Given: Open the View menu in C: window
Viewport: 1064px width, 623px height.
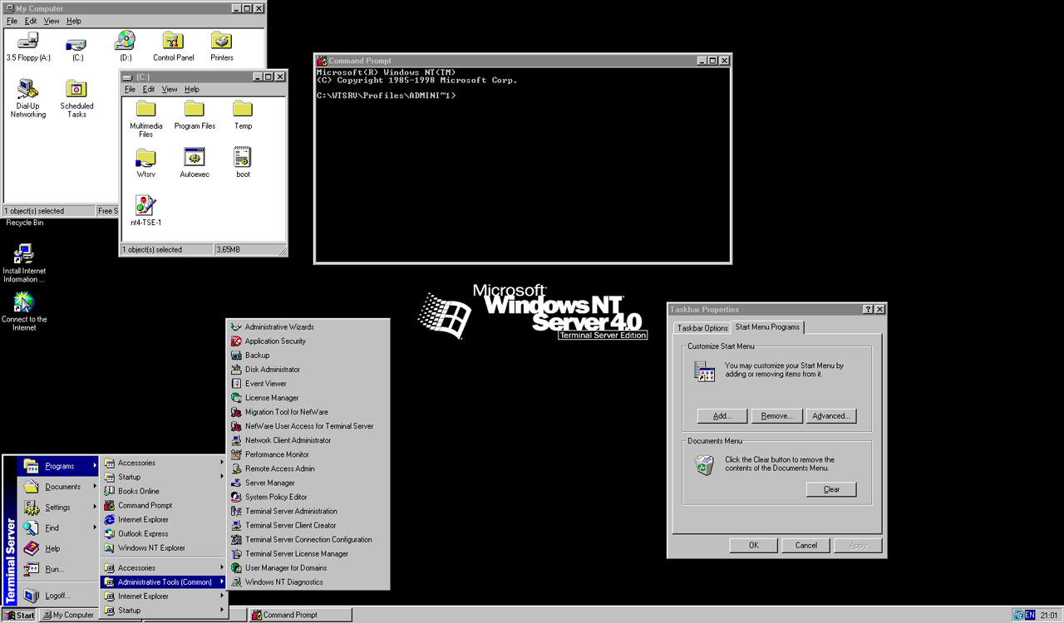Looking at the screenshot, I should [x=170, y=90].
